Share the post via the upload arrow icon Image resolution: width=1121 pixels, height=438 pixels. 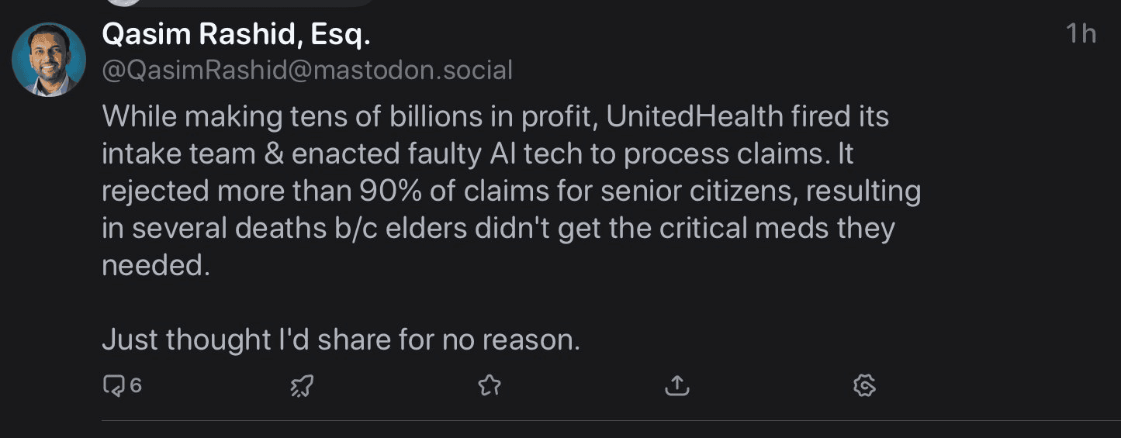677,385
